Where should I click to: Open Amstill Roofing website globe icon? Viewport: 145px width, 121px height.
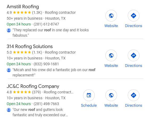pyautogui.click(x=111, y=16)
